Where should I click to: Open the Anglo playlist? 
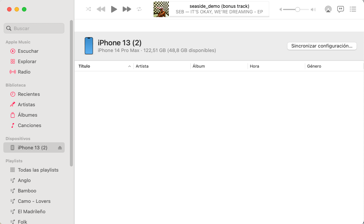click(x=34, y=181)
